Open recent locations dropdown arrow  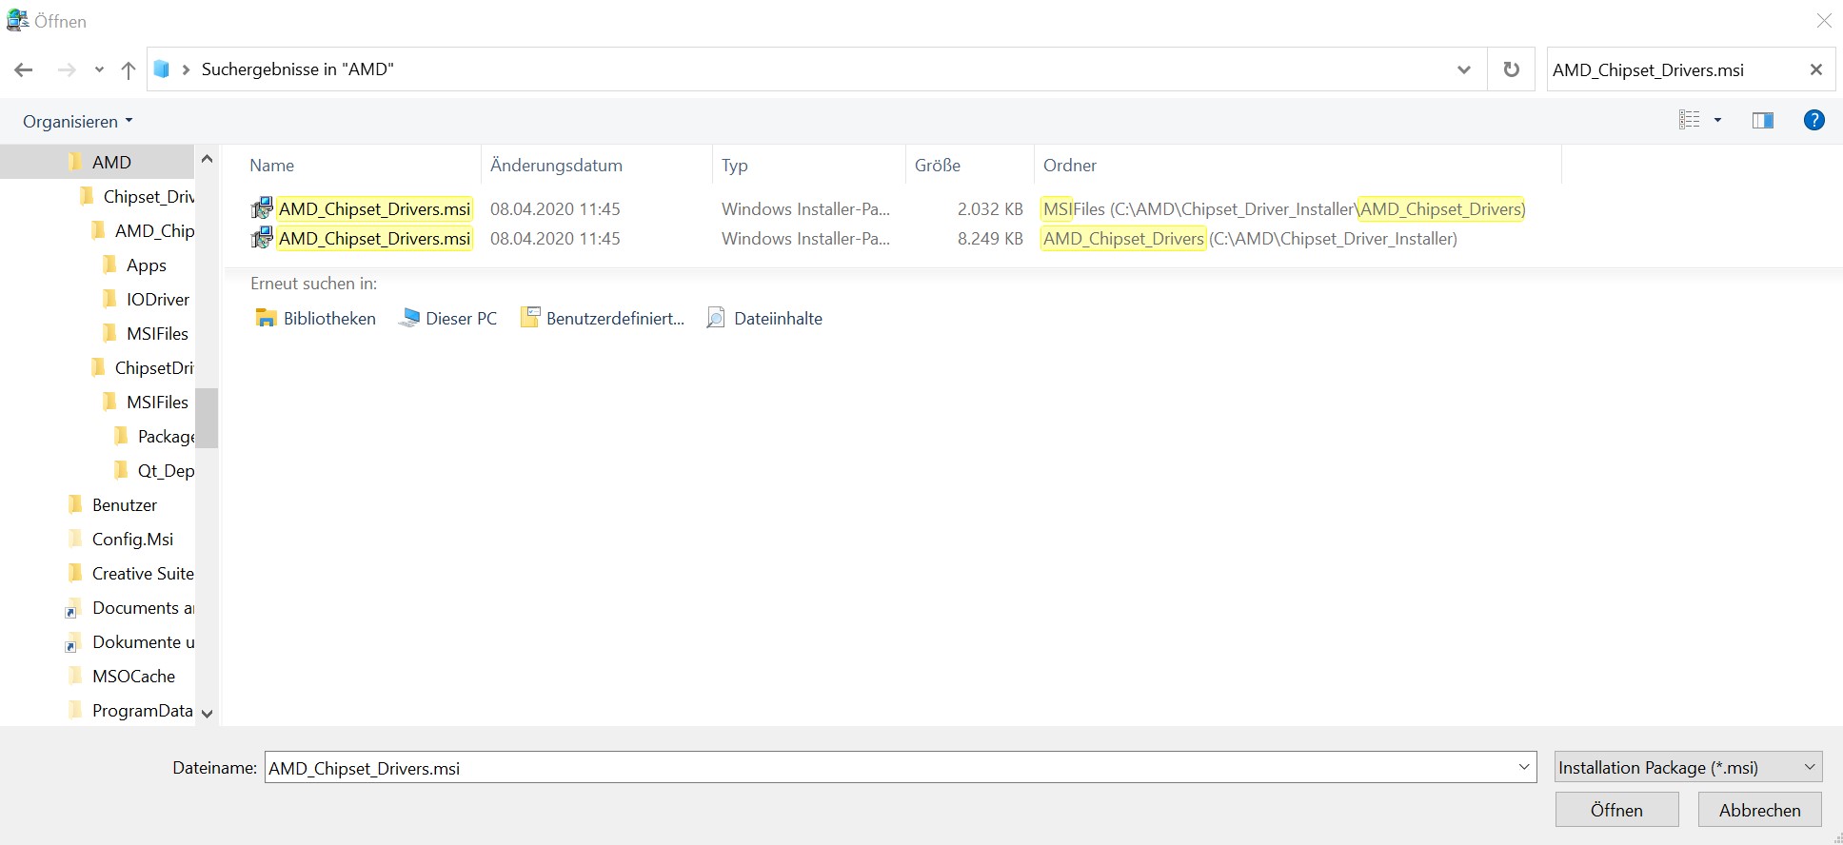99,69
